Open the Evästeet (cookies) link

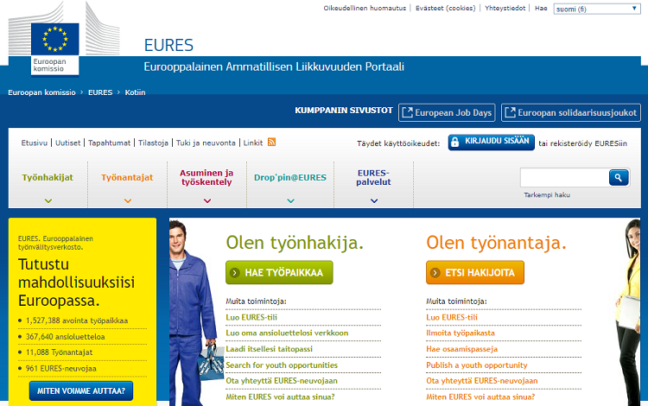445,9
